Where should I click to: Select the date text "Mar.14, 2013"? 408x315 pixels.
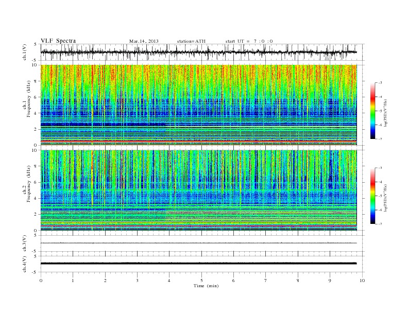[x=144, y=41]
